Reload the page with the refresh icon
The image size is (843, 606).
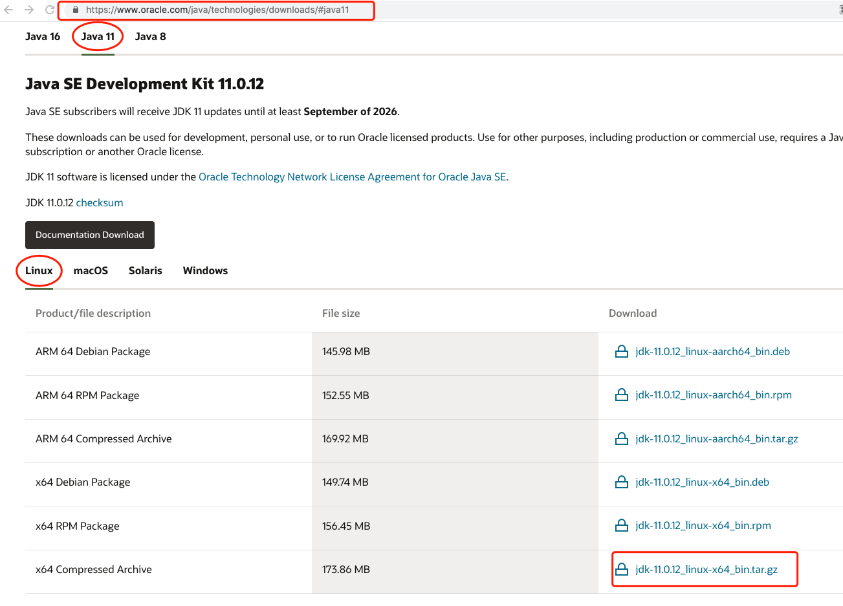point(50,10)
